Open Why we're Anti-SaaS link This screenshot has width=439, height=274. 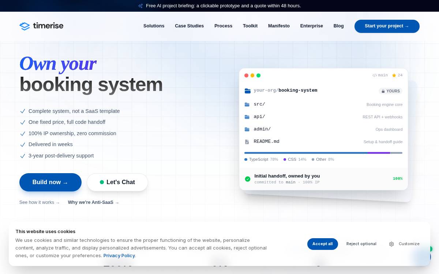point(93,202)
